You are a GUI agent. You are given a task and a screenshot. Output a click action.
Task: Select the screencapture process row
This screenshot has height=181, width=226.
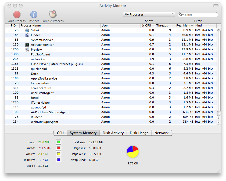[x=111, y=88]
